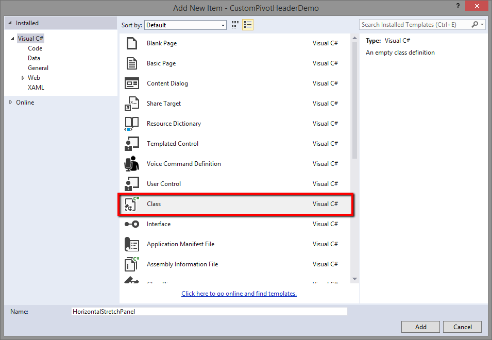Select the Application Manifest File icon
The image size is (492, 340).
point(131,244)
